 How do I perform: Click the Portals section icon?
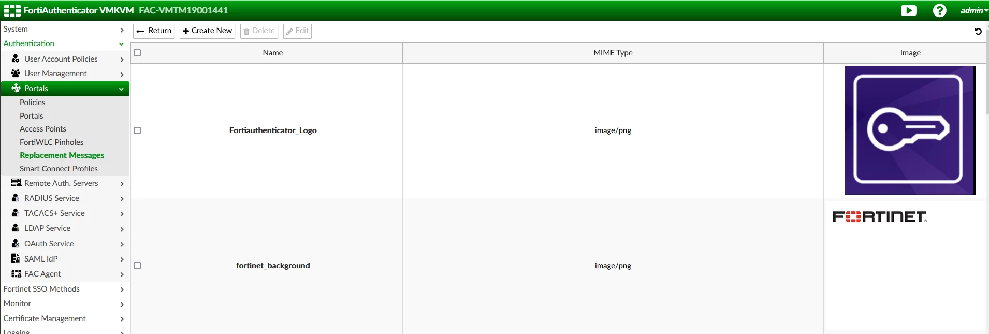pyautogui.click(x=16, y=88)
